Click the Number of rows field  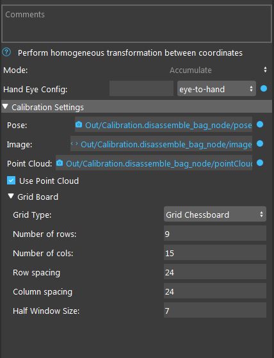coord(215,233)
